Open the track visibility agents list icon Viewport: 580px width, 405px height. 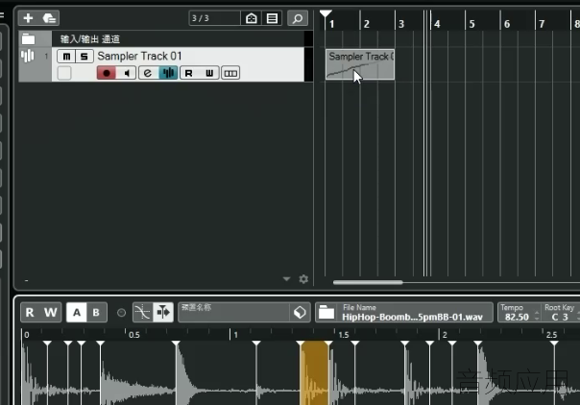(x=272, y=18)
